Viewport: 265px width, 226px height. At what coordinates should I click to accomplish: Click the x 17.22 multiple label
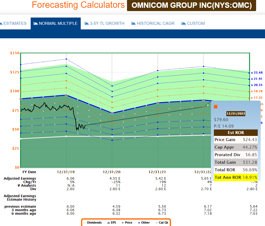(257, 98)
